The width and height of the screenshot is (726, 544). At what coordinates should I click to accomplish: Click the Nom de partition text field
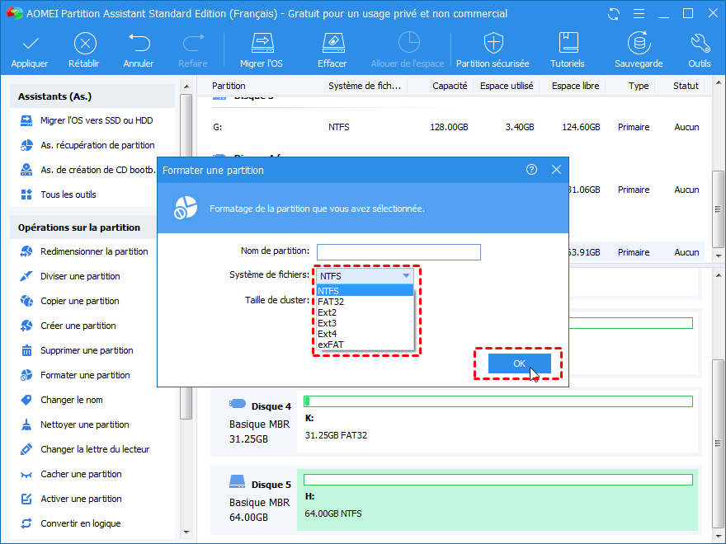[398, 252]
